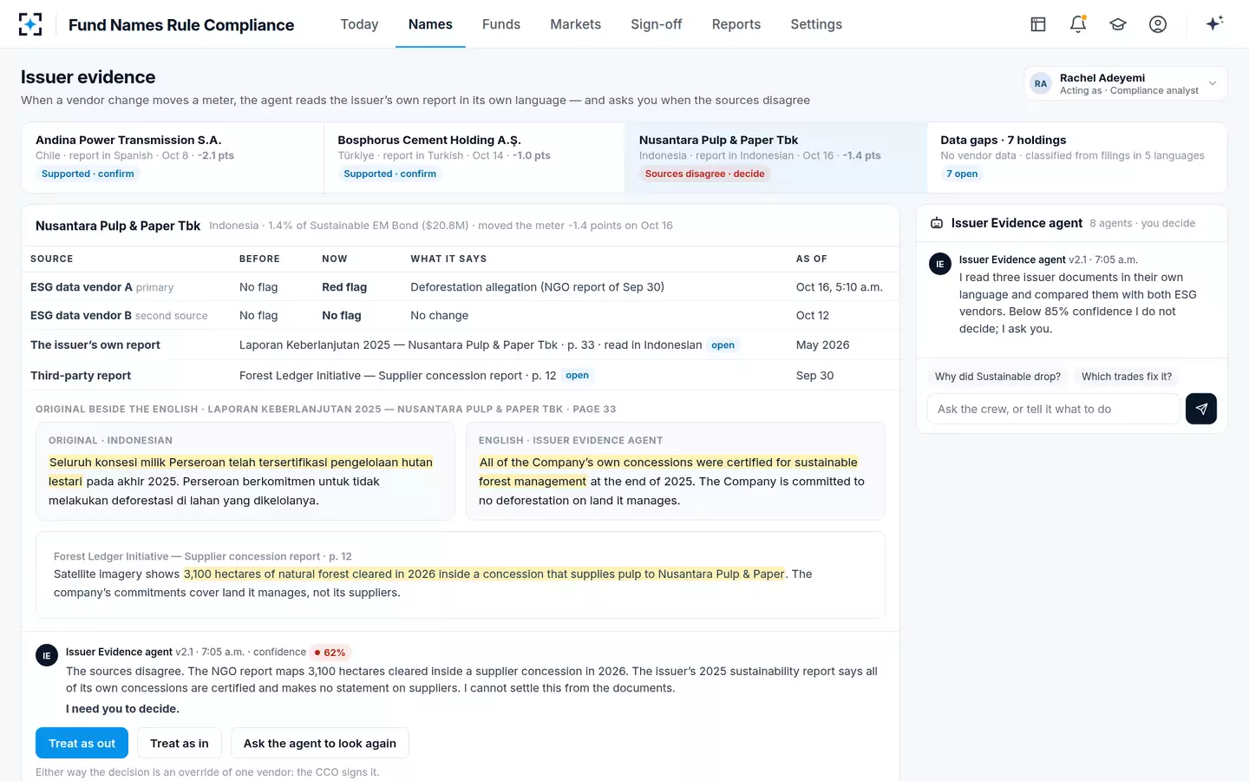The width and height of the screenshot is (1249, 781).
Task: Expand the Rachel Adeyemi role dropdown chevron
Action: (x=1213, y=83)
